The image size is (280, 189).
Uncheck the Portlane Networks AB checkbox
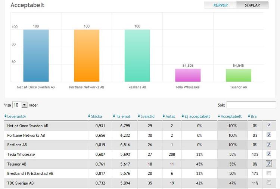pyautogui.click(x=269, y=135)
